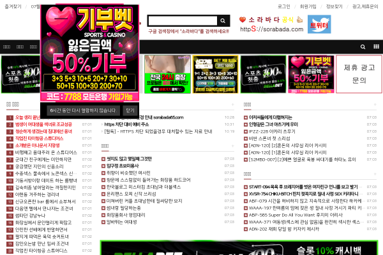Click the small 기부벳 50%기부 banner in the banner row

311,74
